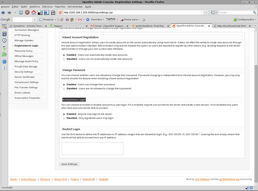Open the sidebar bookmarks star book icon
258x191 pixels.
[5, 34]
